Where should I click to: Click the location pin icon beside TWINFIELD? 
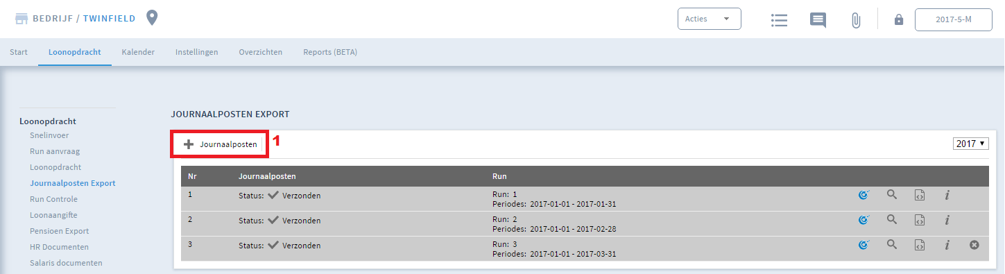coord(152,18)
